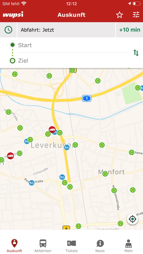Screen dimensions: 143x254
Task: Go to the News tab
Action: 100,246
